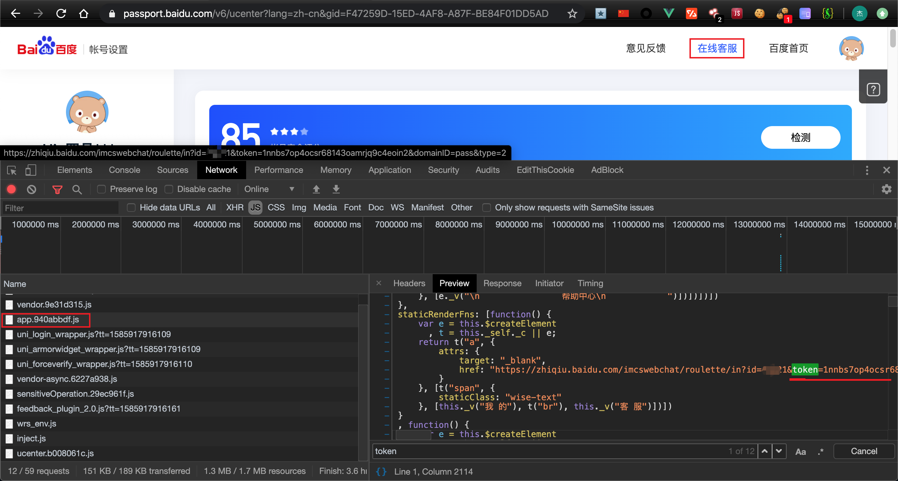The height and width of the screenshot is (481, 898).
Task: Jump to previous search match
Action: [765, 451]
